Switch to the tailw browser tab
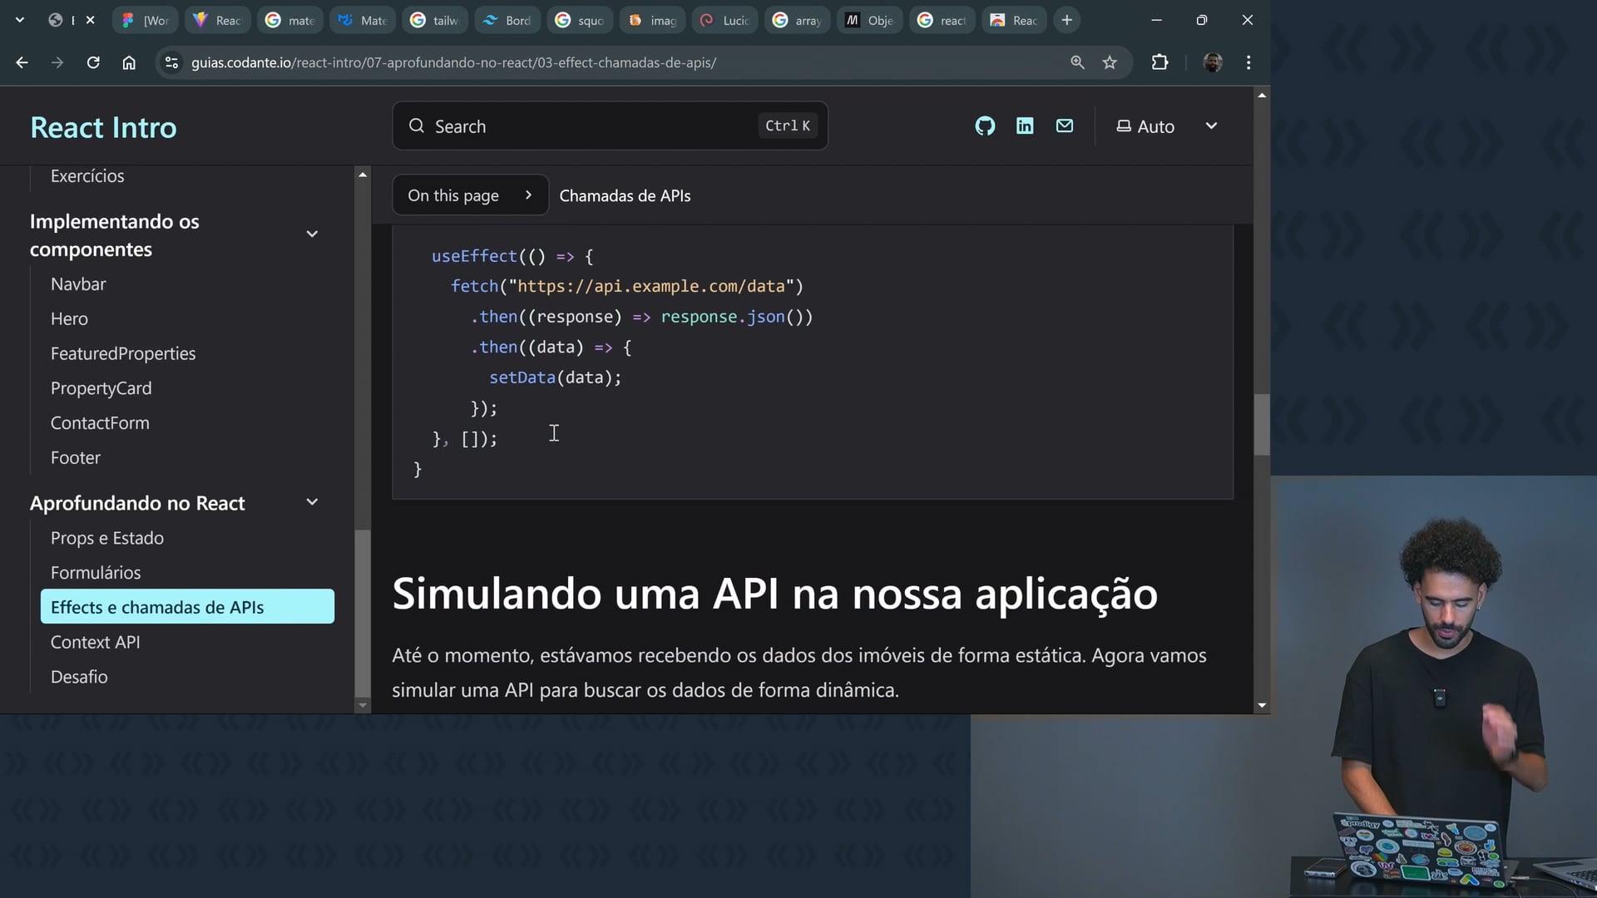Viewport: 1597px width, 898px height. tap(435, 20)
